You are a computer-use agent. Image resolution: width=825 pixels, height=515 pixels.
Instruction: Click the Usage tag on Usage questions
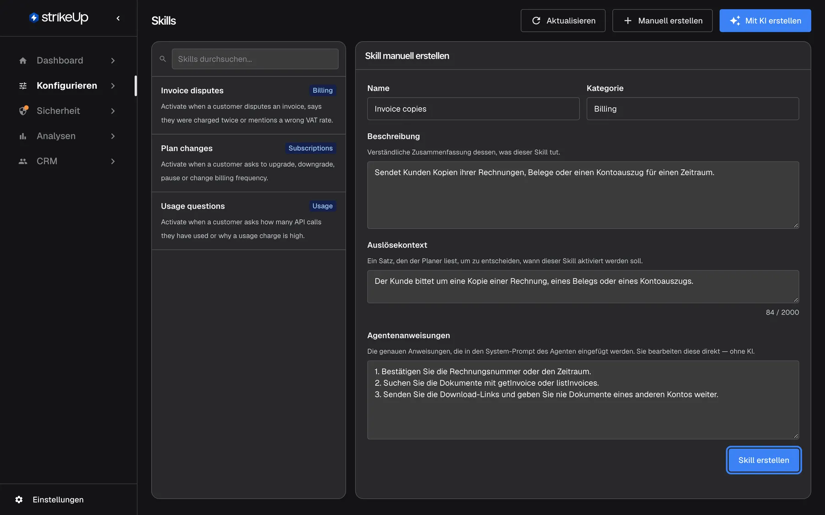pos(323,206)
